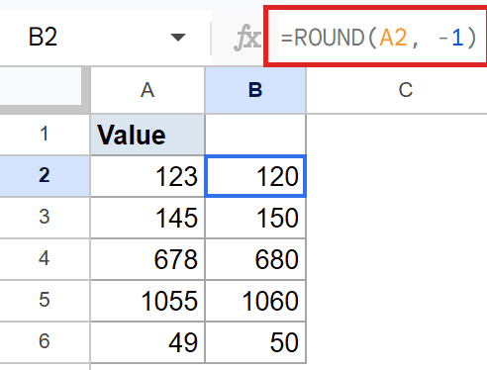Click the 'Value' header cell
The image size is (487, 370).
[x=147, y=135]
